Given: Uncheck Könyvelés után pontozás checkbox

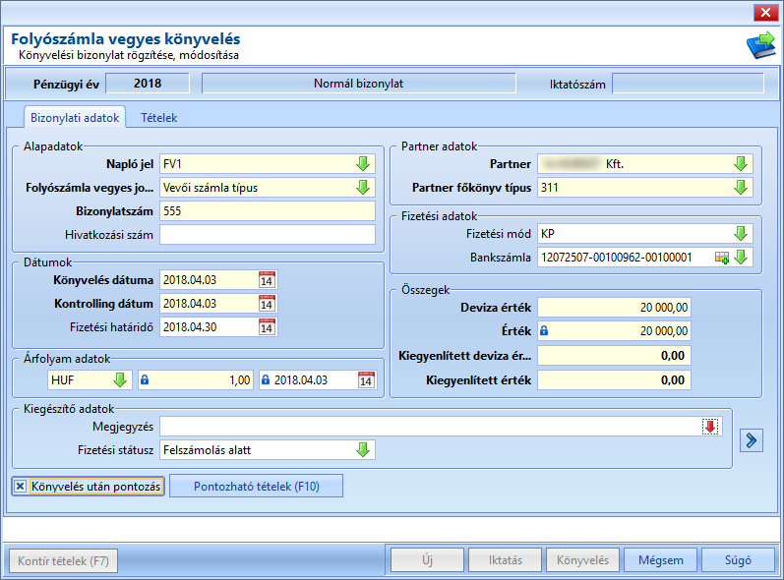Looking at the screenshot, I should [20, 486].
